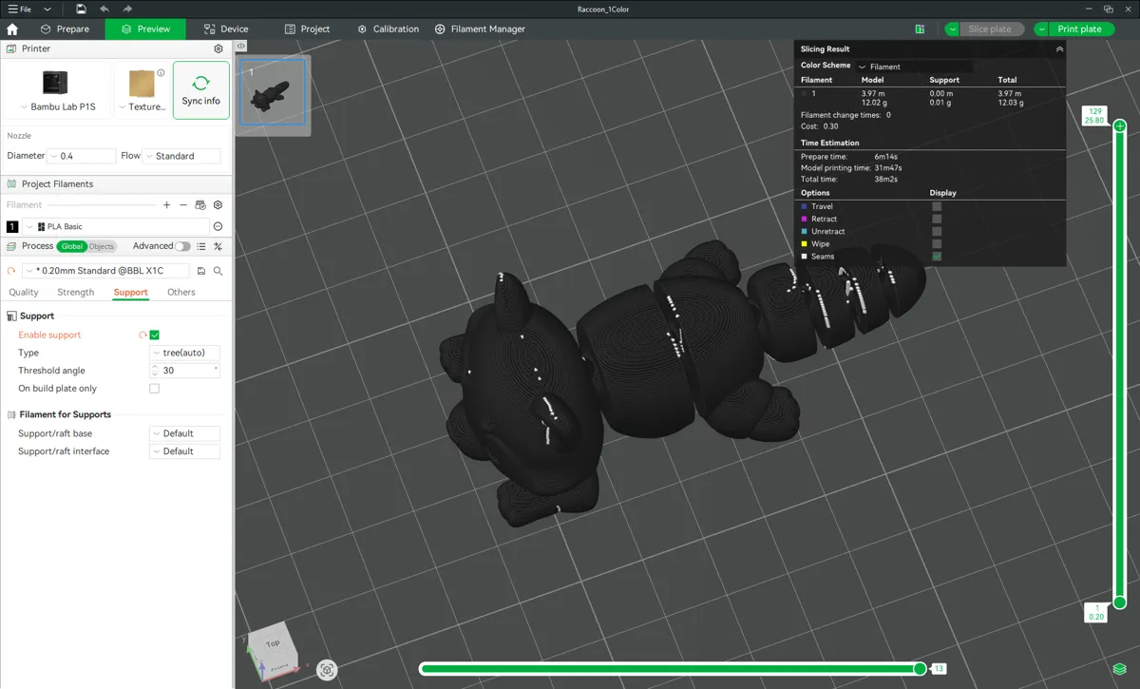Click vertical layer slider top handle

1120,125
